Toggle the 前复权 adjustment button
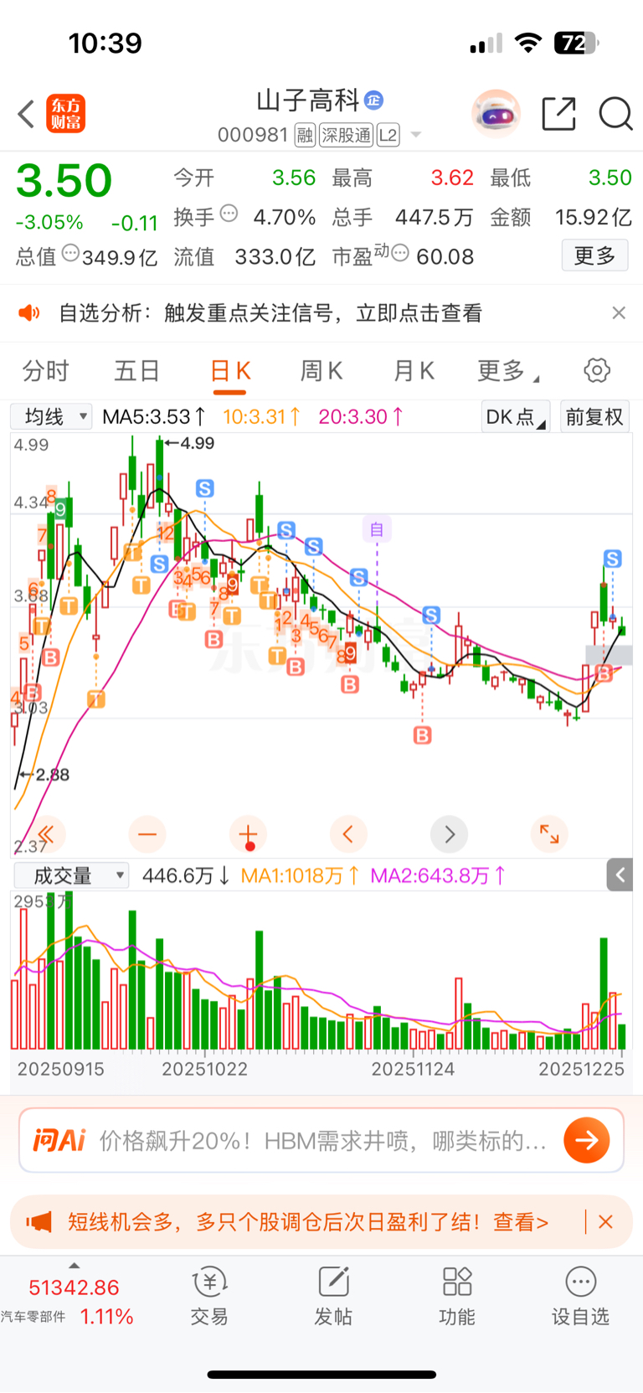The width and height of the screenshot is (643, 1393). tap(594, 417)
